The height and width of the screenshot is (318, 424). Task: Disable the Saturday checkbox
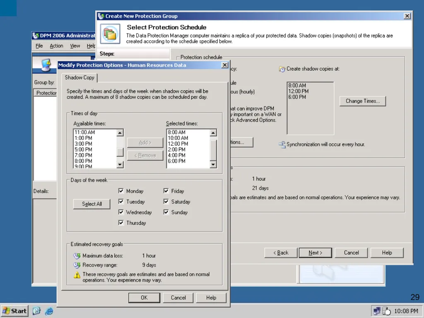[x=166, y=202]
